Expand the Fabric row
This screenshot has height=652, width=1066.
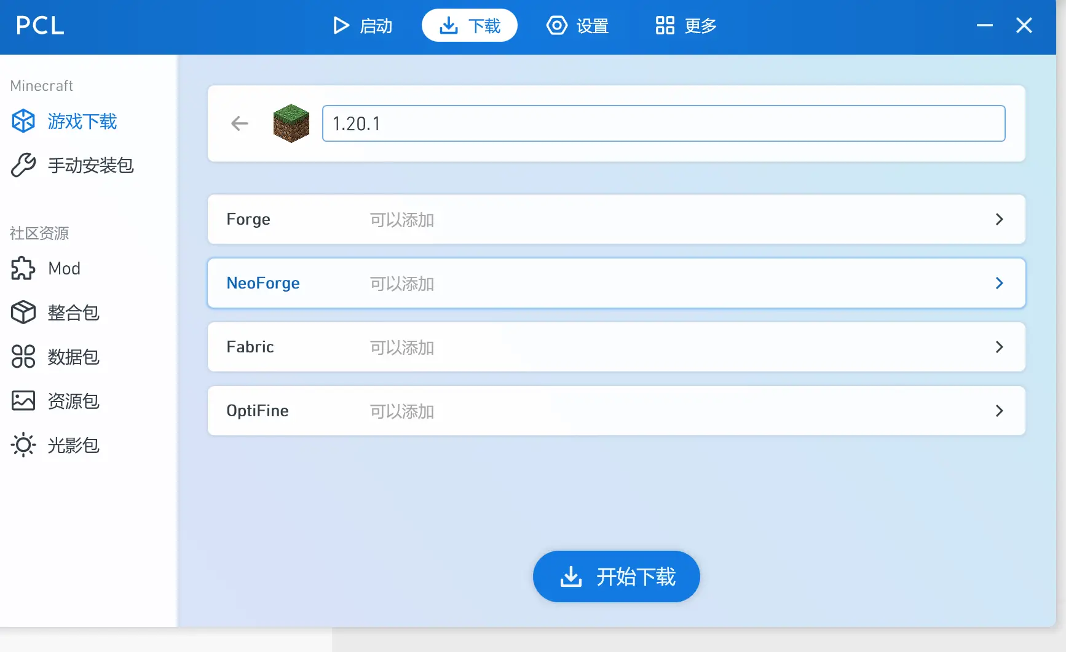pos(617,347)
